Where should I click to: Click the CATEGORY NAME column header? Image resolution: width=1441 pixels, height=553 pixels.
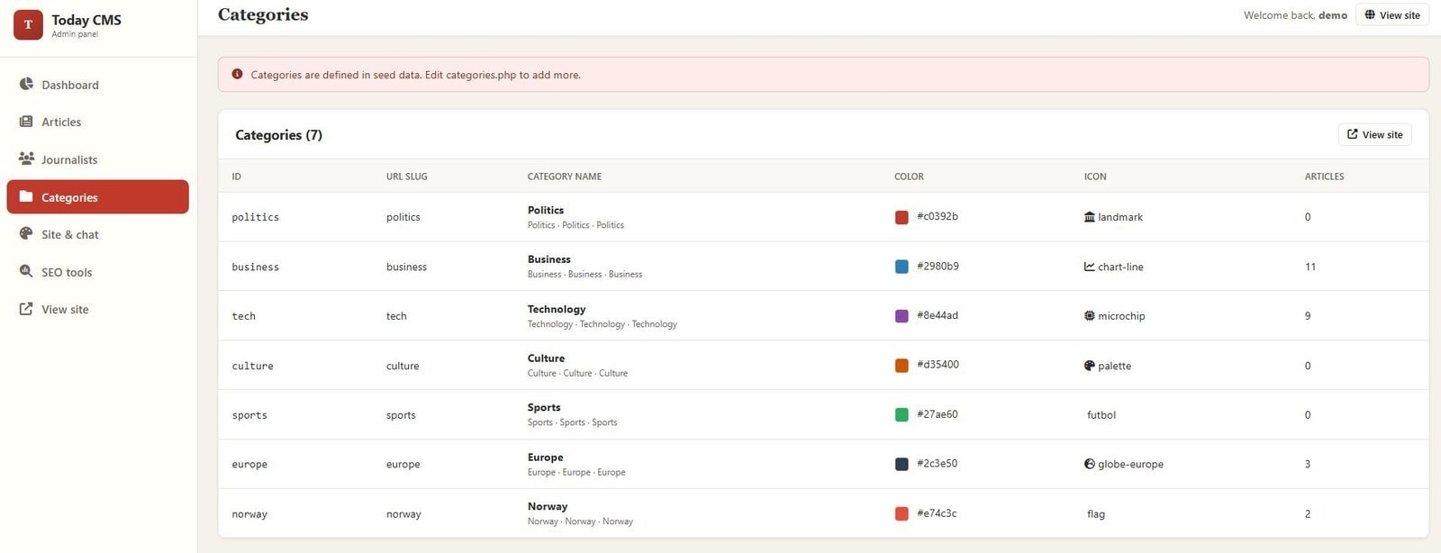pos(565,177)
